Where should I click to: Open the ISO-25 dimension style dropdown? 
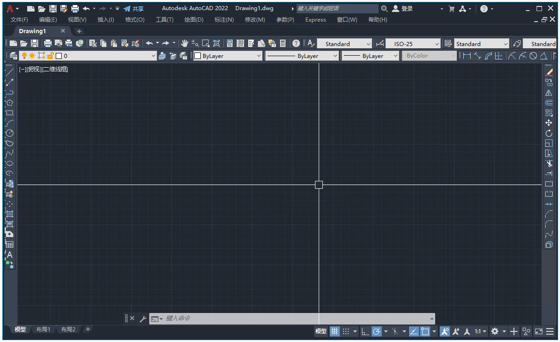point(437,43)
